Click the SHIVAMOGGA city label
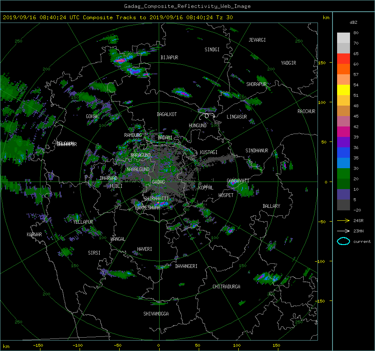Viewport: 375px width, 351px height. pos(156,314)
